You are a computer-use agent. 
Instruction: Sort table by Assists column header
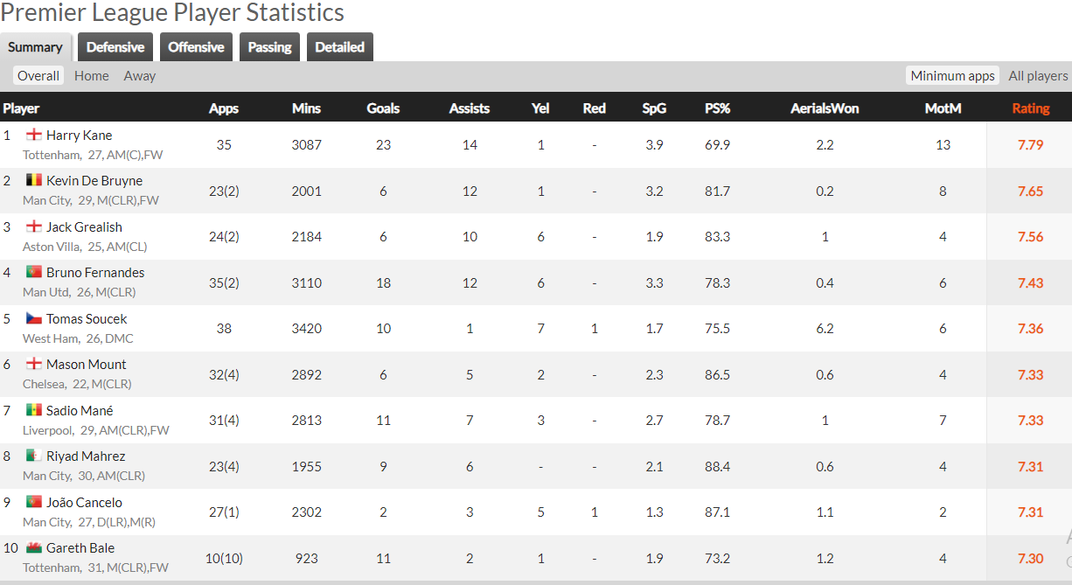pyautogui.click(x=470, y=108)
